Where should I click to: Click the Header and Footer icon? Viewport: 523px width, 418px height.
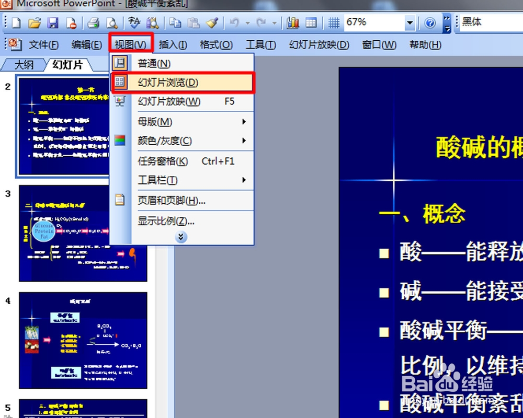pyautogui.click(x=120, y=199)
